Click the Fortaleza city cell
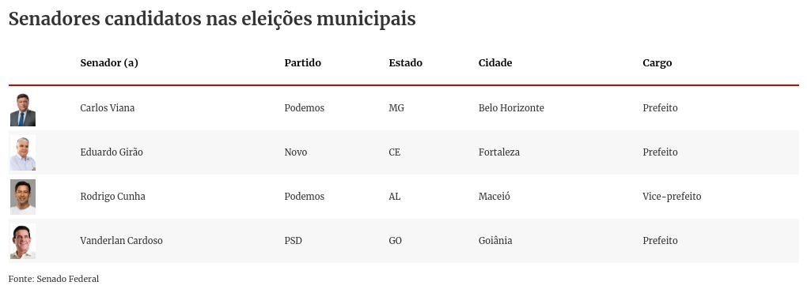 click(499, 152)
